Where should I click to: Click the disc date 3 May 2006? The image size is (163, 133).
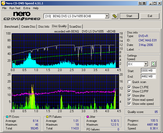(146, 45)
